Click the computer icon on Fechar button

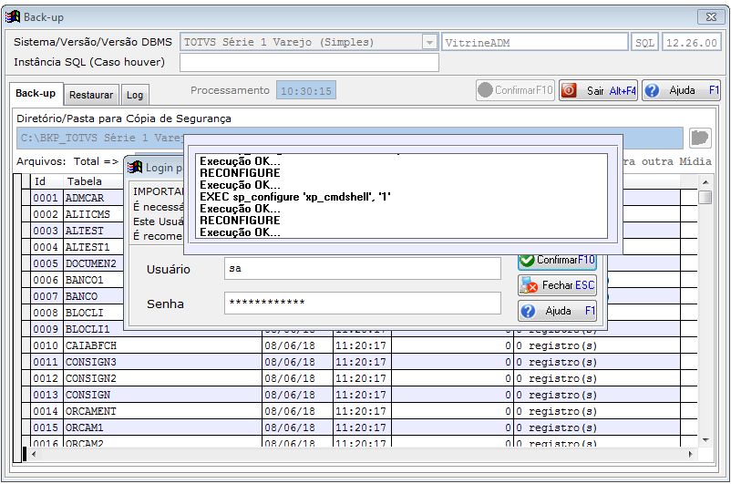coord(530,285)
